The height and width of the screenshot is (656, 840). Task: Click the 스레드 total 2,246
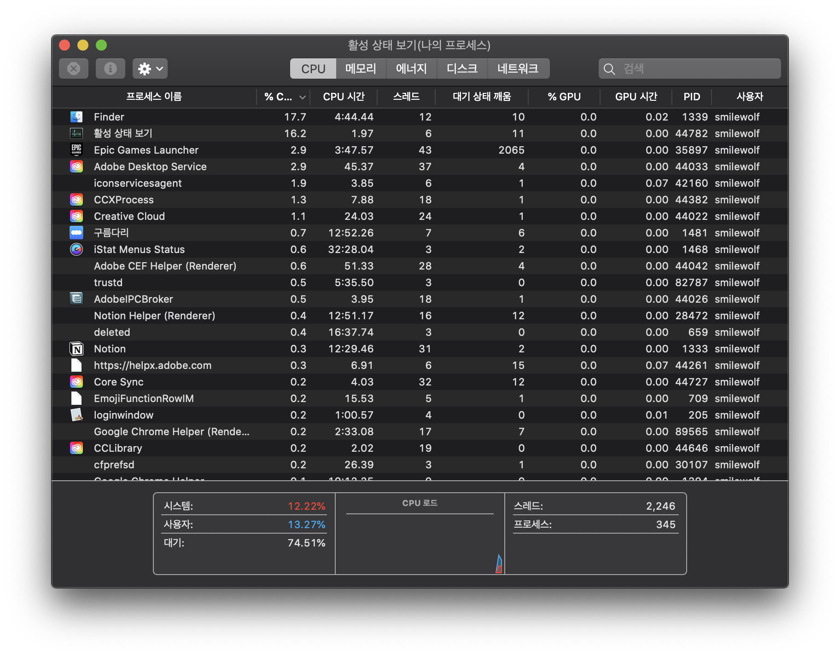[x=661, y=506]
